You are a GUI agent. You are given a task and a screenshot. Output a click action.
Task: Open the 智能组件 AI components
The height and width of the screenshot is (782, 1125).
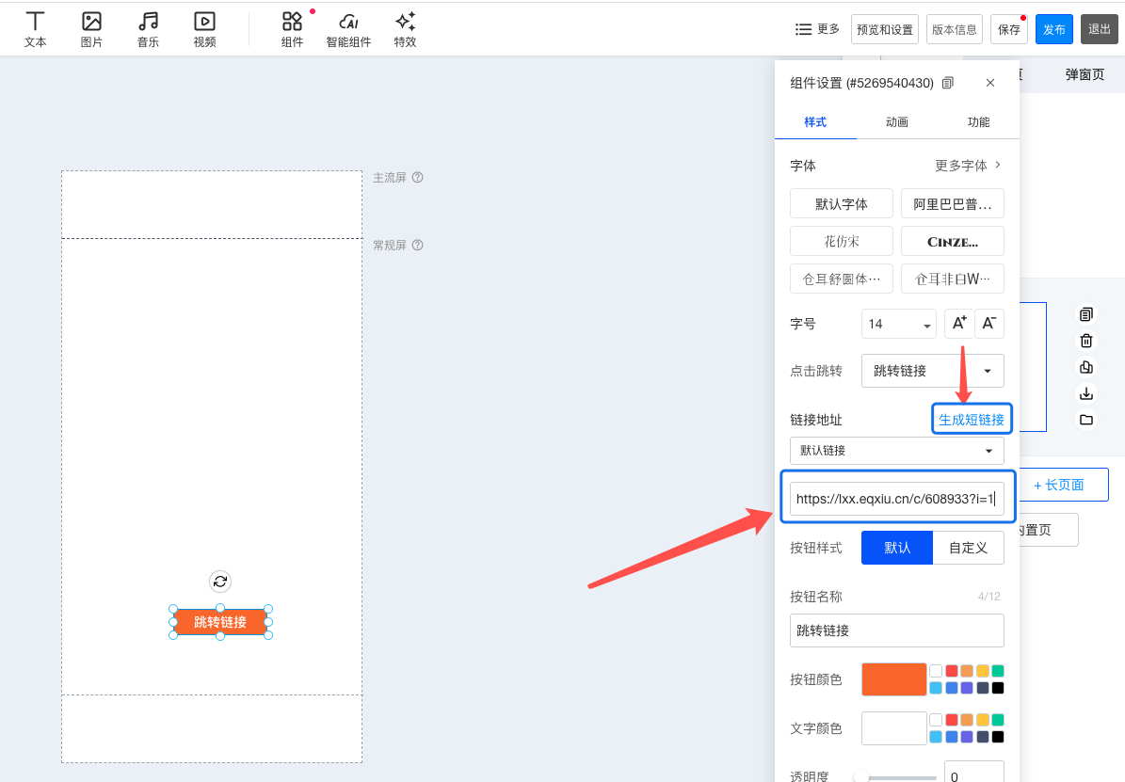point(348,29)
